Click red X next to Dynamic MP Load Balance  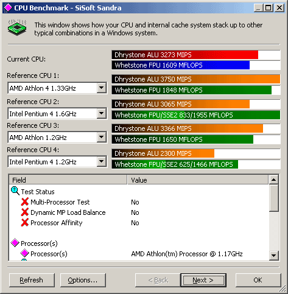[x=25, y=212]
